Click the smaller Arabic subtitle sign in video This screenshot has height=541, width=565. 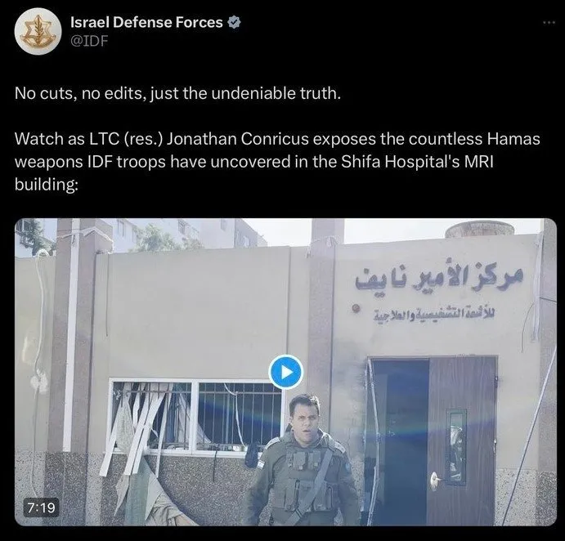point(434,315)
